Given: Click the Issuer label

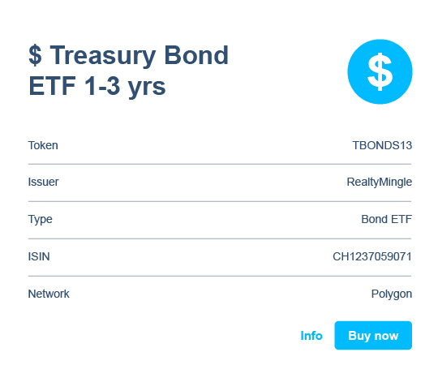Looking at the screenshot, I should [43, 182].
